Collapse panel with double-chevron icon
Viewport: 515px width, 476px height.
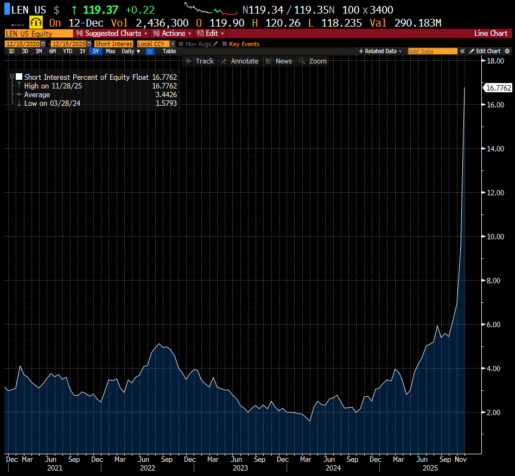tap(462, 51)
